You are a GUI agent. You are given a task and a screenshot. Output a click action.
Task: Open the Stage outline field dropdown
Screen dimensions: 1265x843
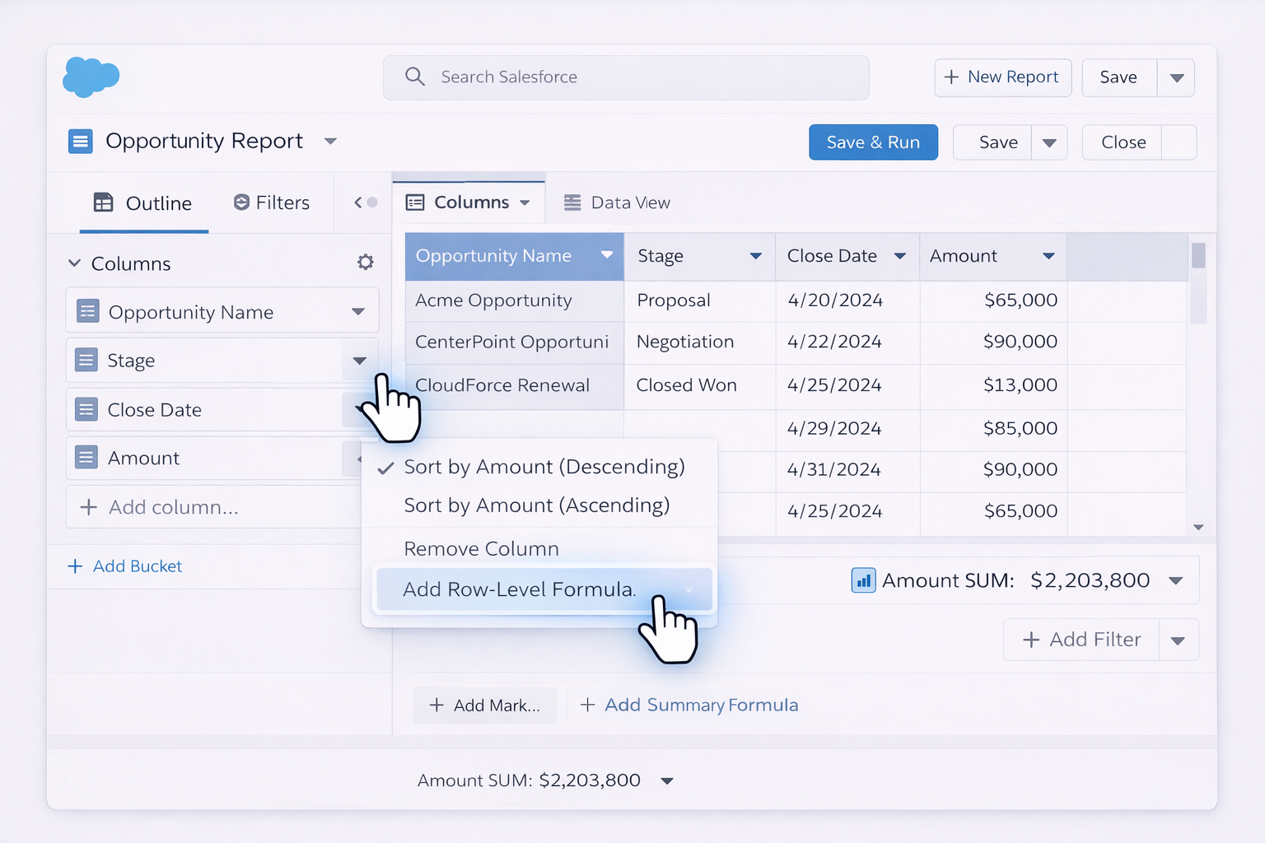pos(360,361)
